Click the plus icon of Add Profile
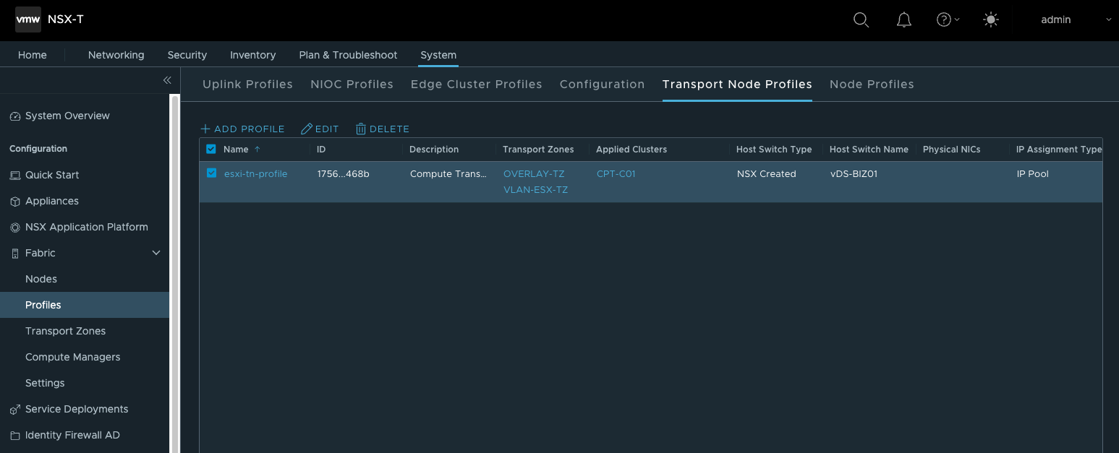This screenshot has width=1119, height=453. 205,129
